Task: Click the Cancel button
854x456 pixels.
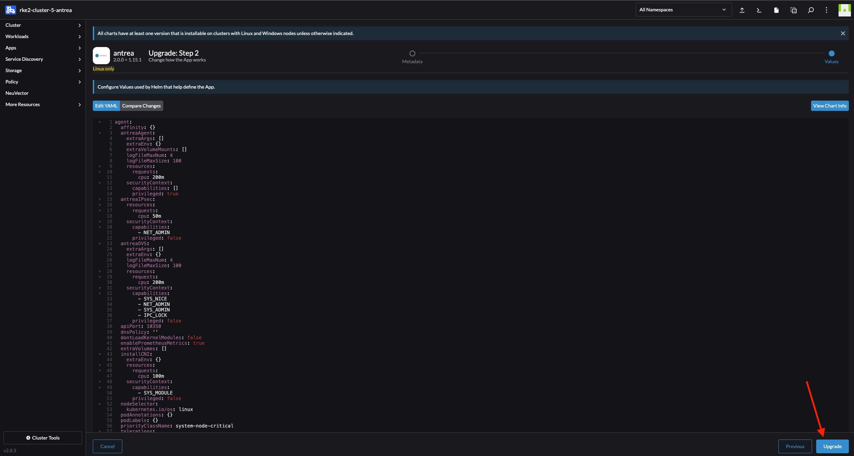Action: click(x=108, y=446)
